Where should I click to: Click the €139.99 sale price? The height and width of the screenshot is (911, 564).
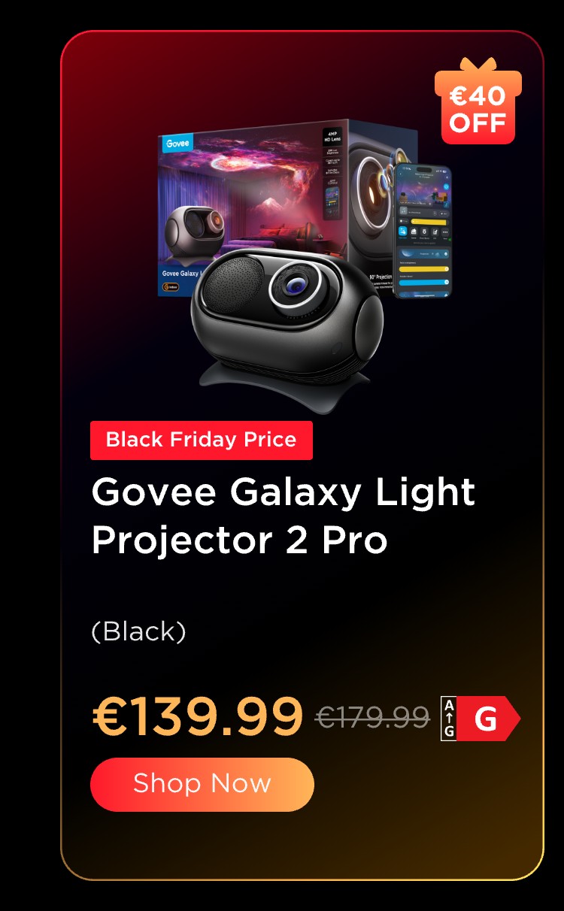coord(198,716)
